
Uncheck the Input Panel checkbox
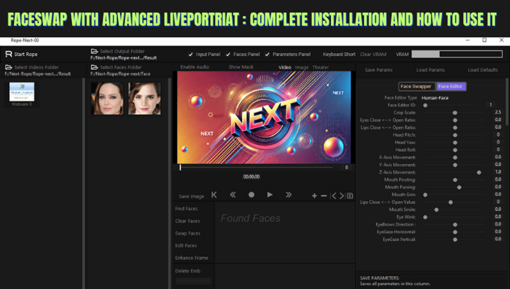click(x=190, y=54)
